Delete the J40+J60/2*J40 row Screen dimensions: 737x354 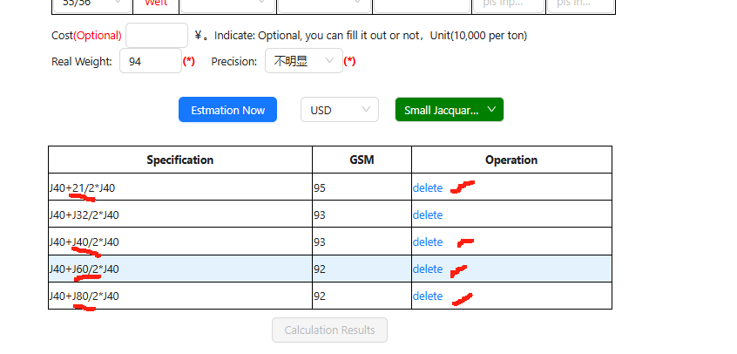pos(427,269)
